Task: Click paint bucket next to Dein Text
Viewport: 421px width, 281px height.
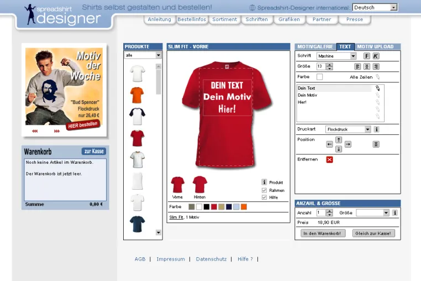Action: (x=377, y=88)
